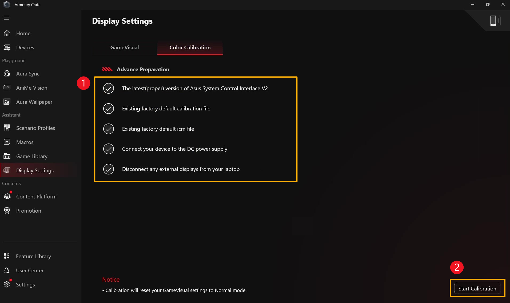Click the Feature Library icon

(7, 256)
